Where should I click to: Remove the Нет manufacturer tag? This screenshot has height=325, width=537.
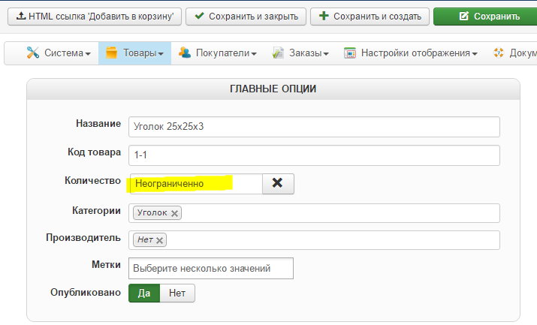click(160, 240)
